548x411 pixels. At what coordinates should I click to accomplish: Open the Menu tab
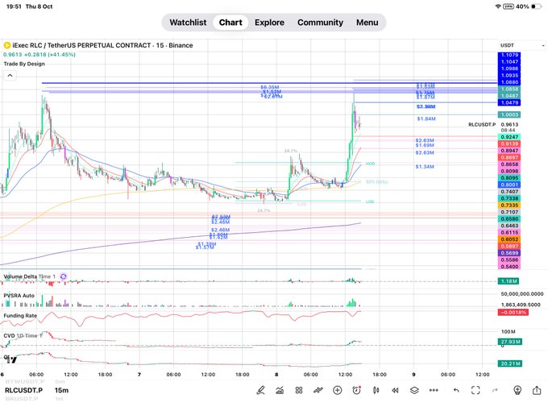tap(367, 23)
